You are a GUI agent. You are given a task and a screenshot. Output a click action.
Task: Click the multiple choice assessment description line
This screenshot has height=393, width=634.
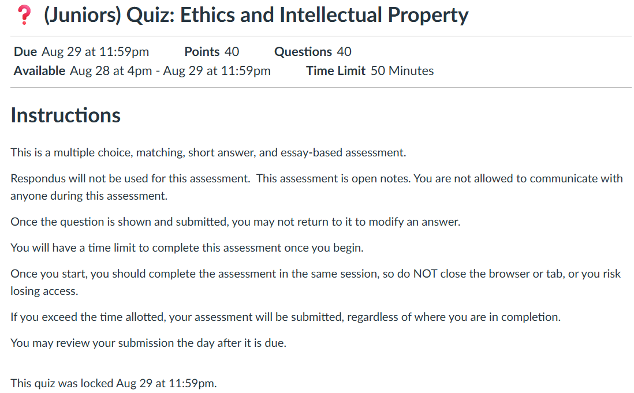208,153
